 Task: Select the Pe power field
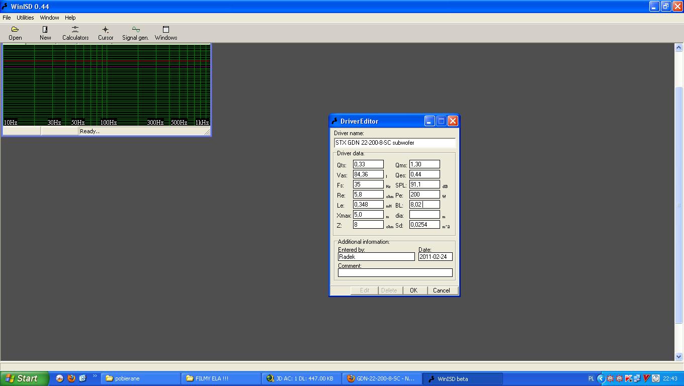click(x=424, y=195)
